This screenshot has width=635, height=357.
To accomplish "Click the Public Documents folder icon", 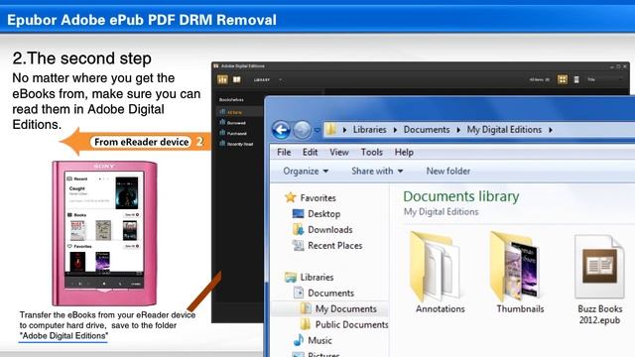I will click(306, 324).
